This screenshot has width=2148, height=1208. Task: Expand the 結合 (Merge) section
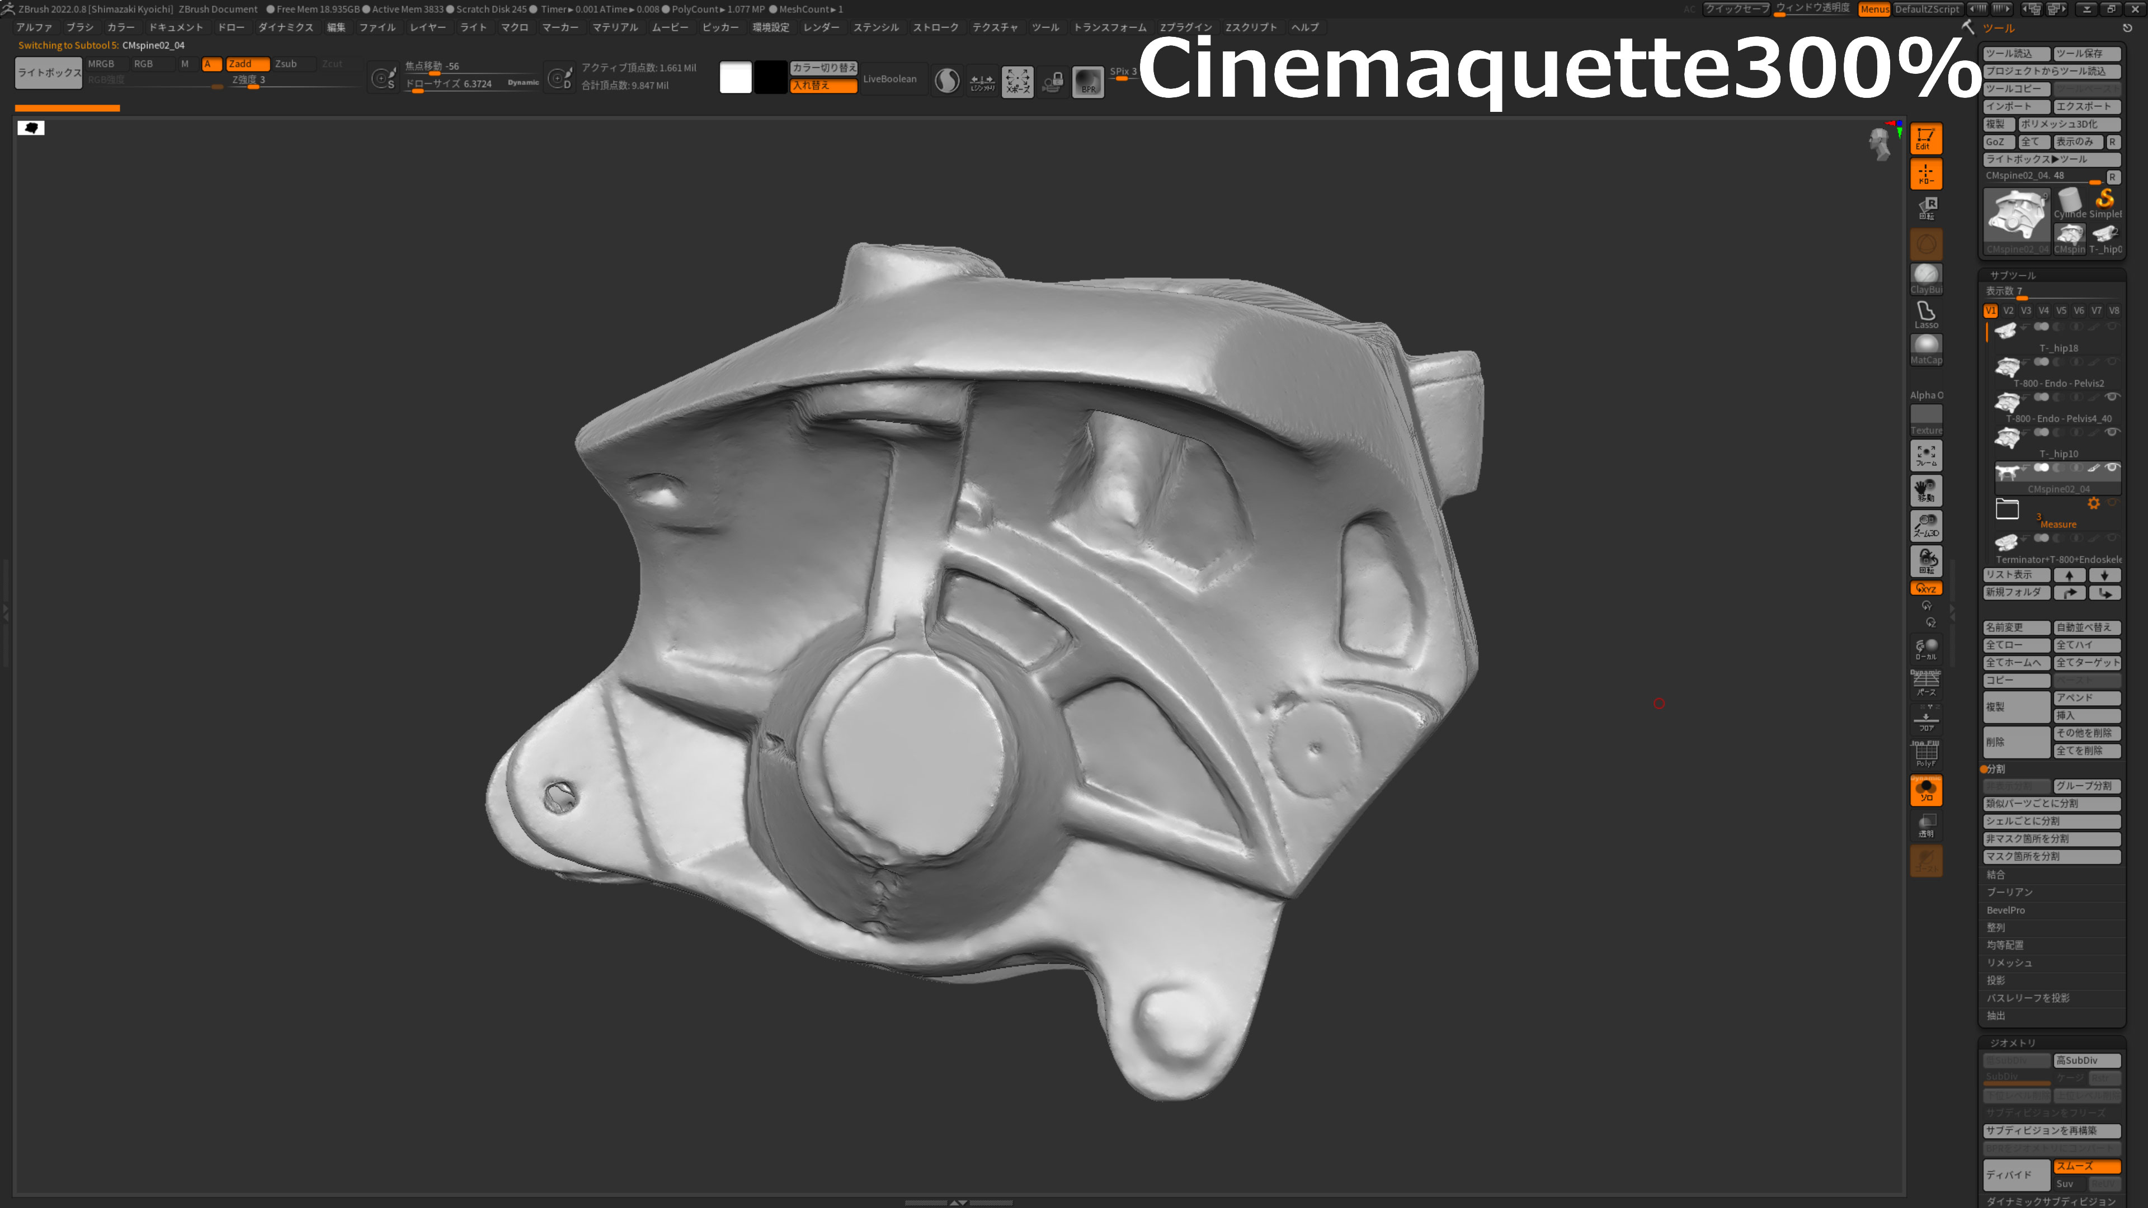(x=1995, y=875)
